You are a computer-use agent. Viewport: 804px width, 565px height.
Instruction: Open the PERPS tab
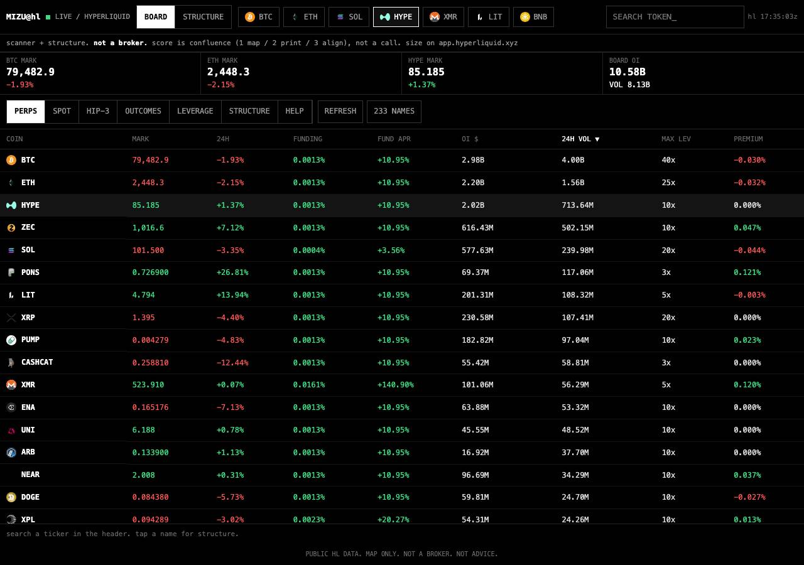point(26,111)
